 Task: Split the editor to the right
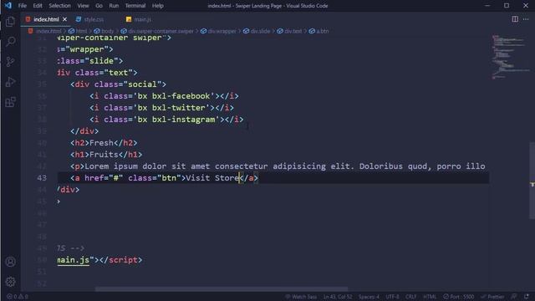(515, 19)
